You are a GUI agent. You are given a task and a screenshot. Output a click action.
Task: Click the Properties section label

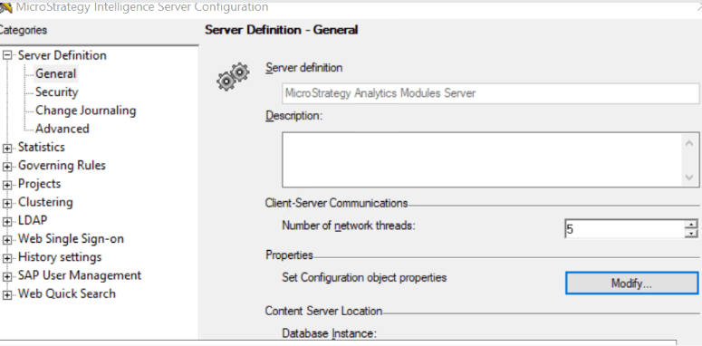click(x=289, y=255)
